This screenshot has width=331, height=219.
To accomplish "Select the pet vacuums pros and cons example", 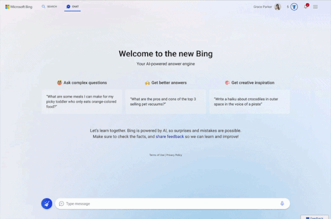I will (x=165, y=102).
